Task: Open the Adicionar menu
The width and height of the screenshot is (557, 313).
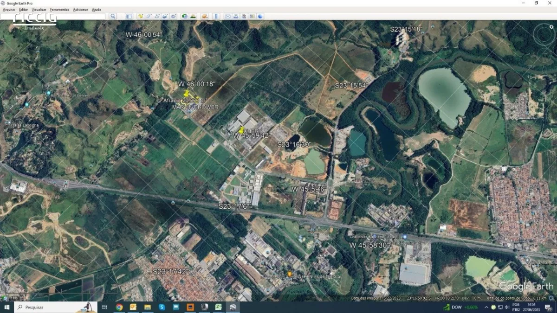Action: [x=80, y=9]
